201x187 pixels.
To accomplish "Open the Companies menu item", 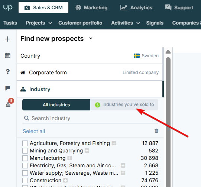I will click(x=187, y=23).
